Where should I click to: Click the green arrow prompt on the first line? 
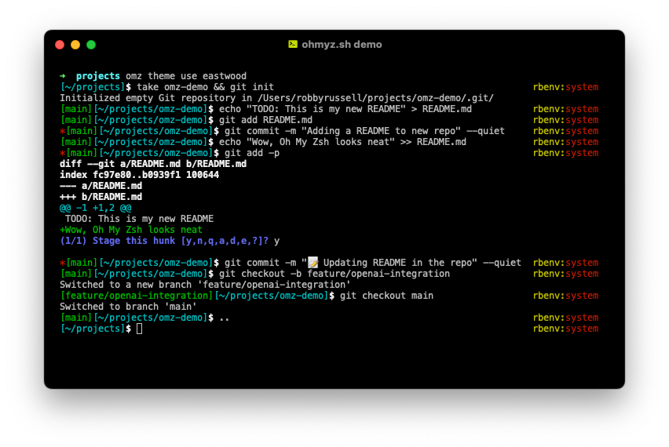pos(63,76)
